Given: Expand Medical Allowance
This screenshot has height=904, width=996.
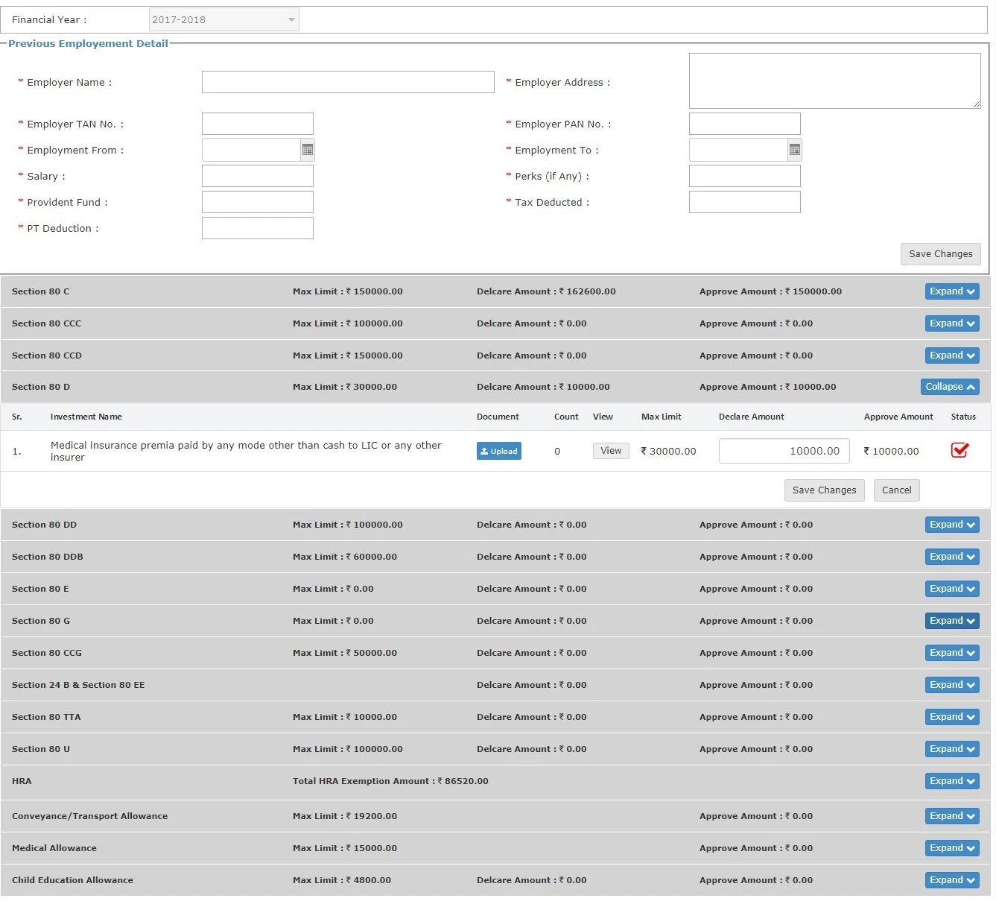Looking at the screenshot, I should tap(952, 848).
